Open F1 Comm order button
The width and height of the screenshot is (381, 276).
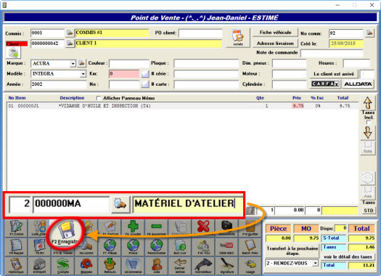(16, 228)
